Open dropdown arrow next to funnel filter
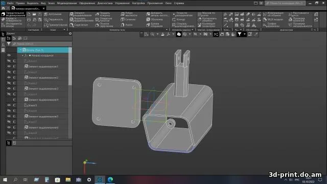 pos(244,34)
